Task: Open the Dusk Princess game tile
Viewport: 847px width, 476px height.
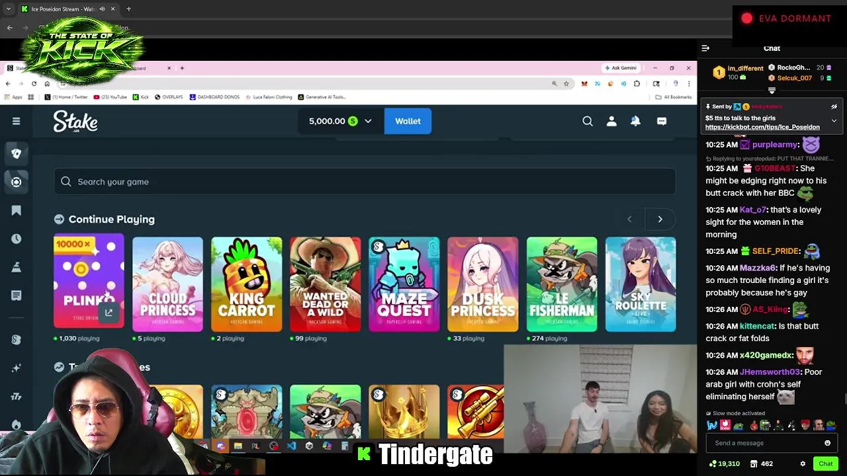Action: pyautogui.click(x=482, y=284)
